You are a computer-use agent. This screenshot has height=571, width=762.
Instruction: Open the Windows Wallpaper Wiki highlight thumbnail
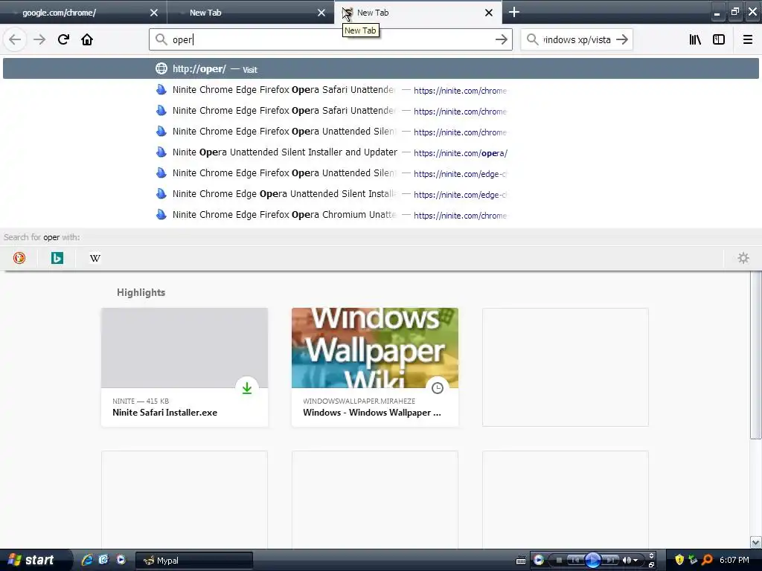pyautogui.click(x=375, y=348)
